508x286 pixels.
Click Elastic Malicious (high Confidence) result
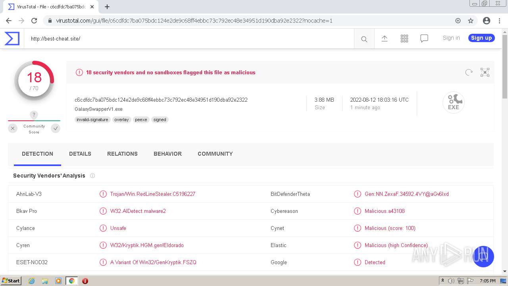(x=396, y=245)
